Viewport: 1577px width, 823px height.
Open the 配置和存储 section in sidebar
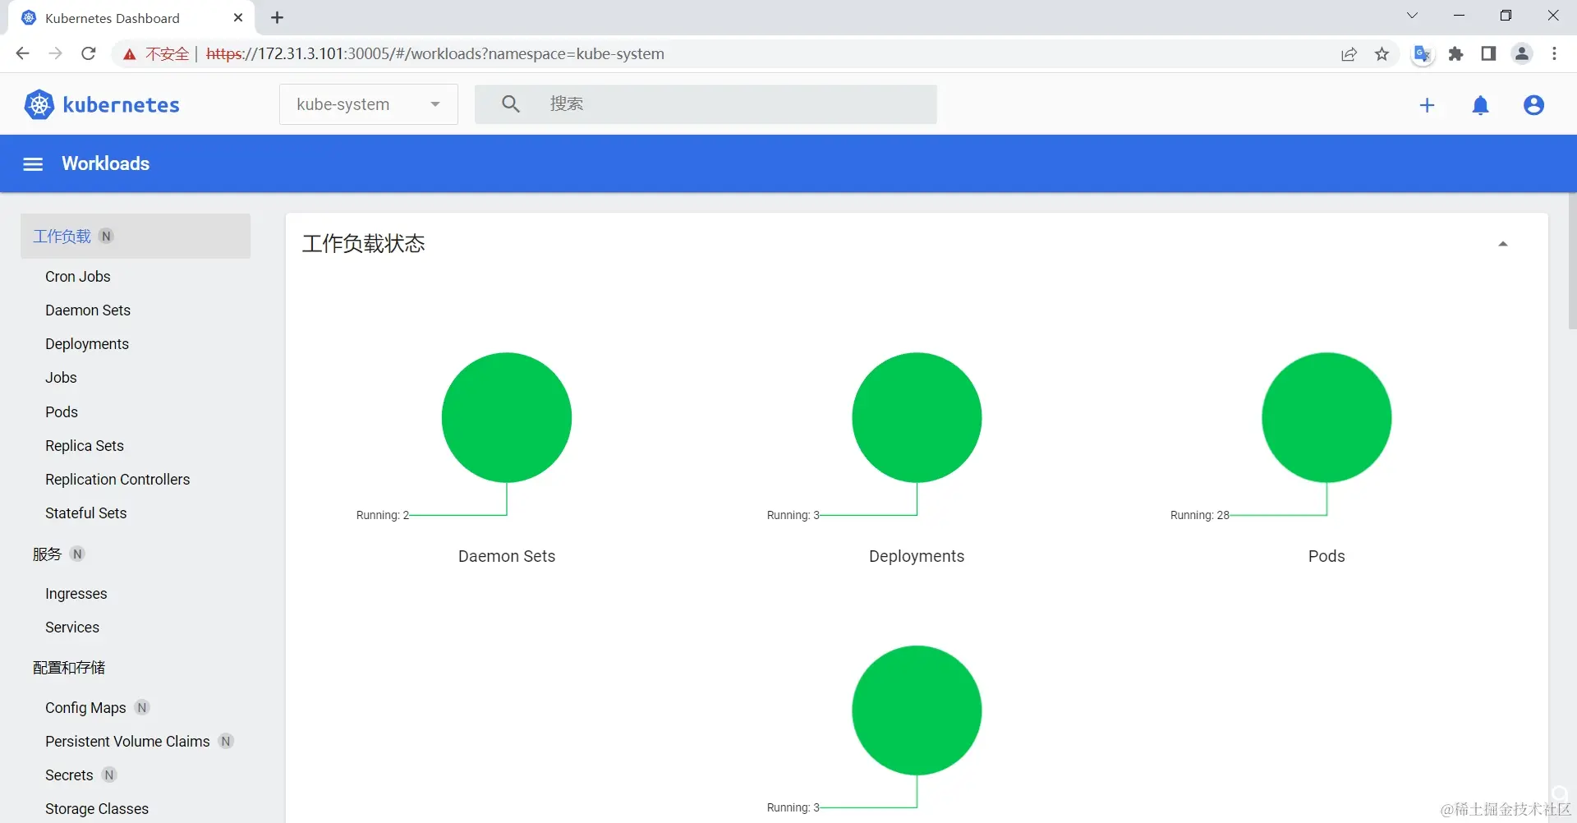click(x=69, y=668)
